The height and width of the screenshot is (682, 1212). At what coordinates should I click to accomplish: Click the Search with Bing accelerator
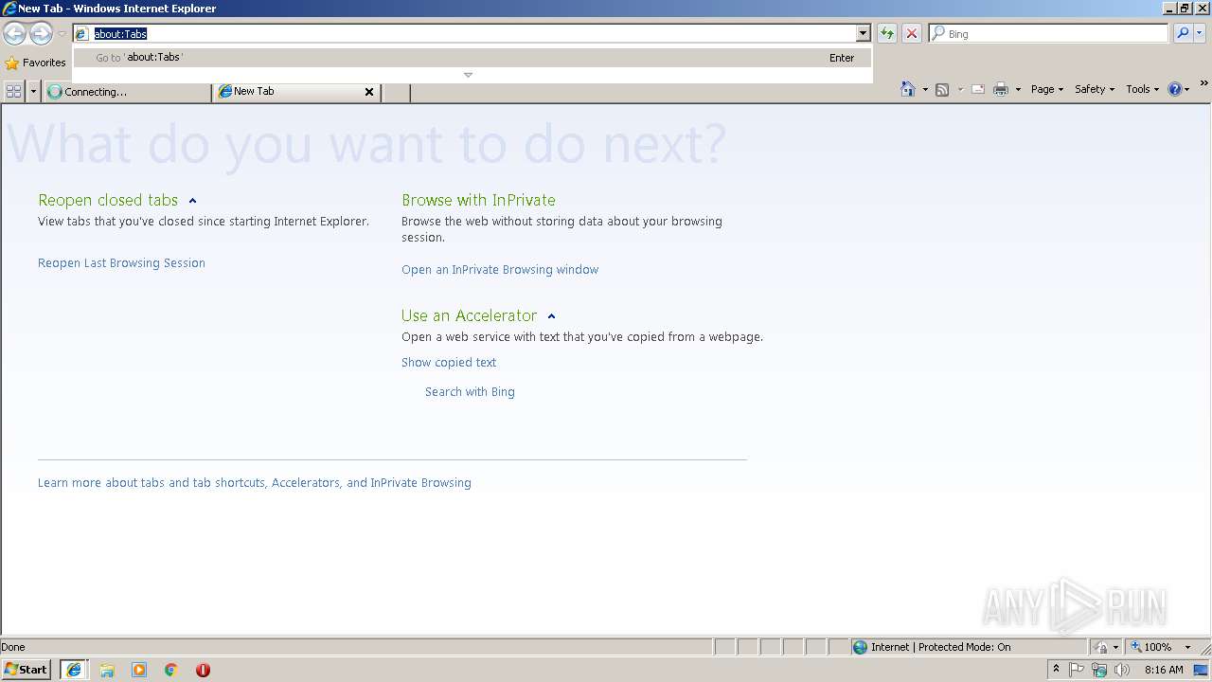470,392
